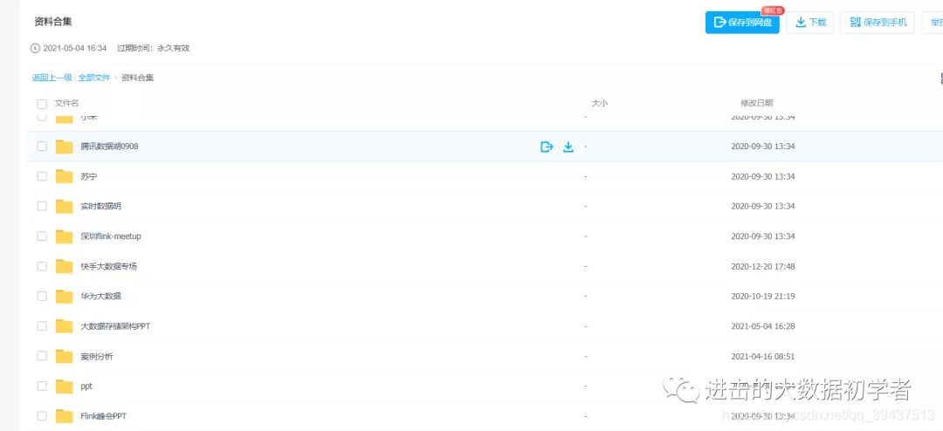
Task: Click the 过期时间: 永久有效 text
Action: pyautogui.click(x=154, y=48)
